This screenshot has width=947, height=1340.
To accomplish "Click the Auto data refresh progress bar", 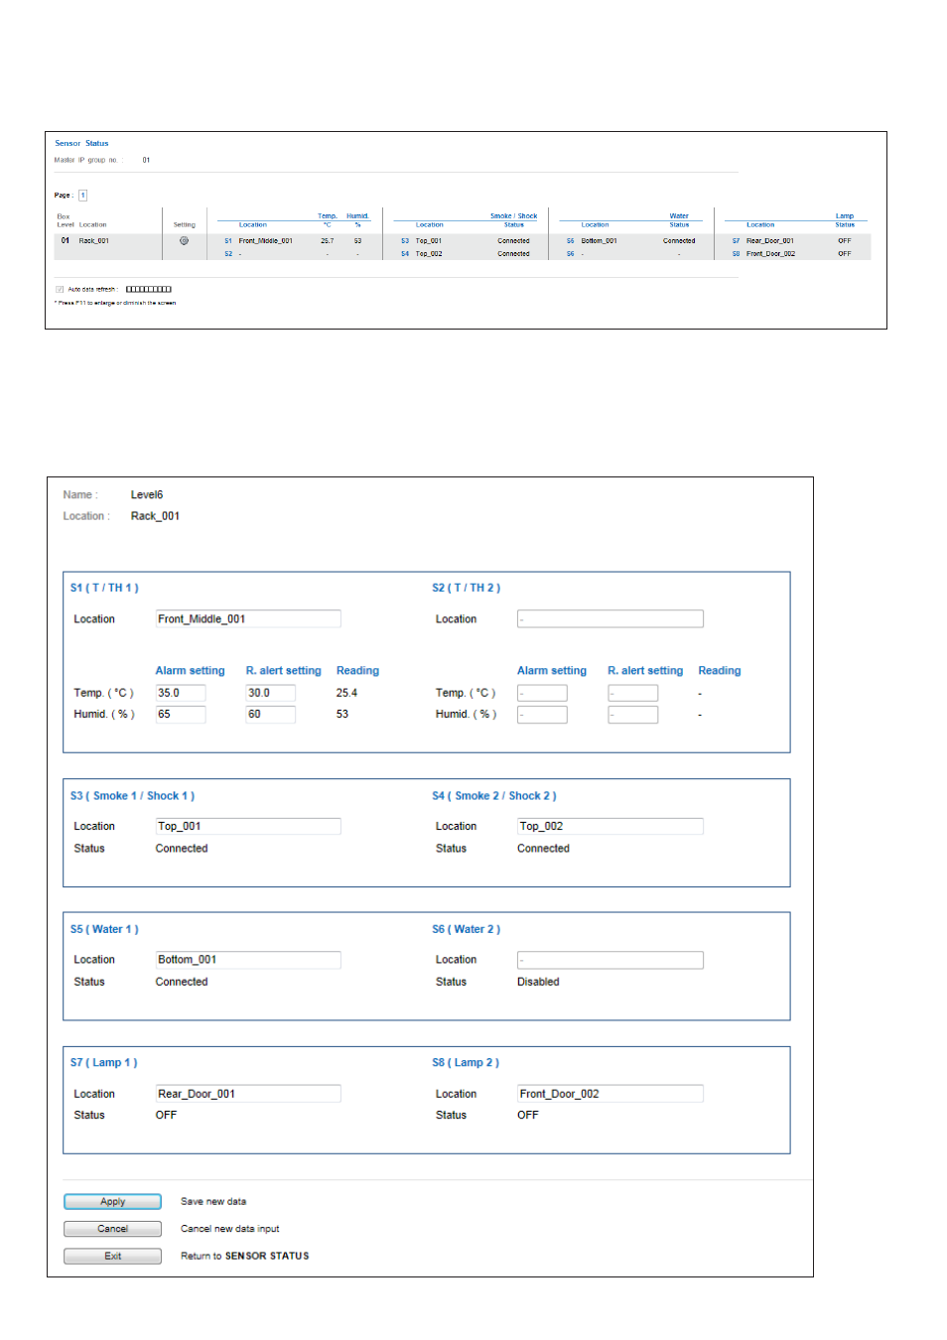I will (x=149, y=289).
